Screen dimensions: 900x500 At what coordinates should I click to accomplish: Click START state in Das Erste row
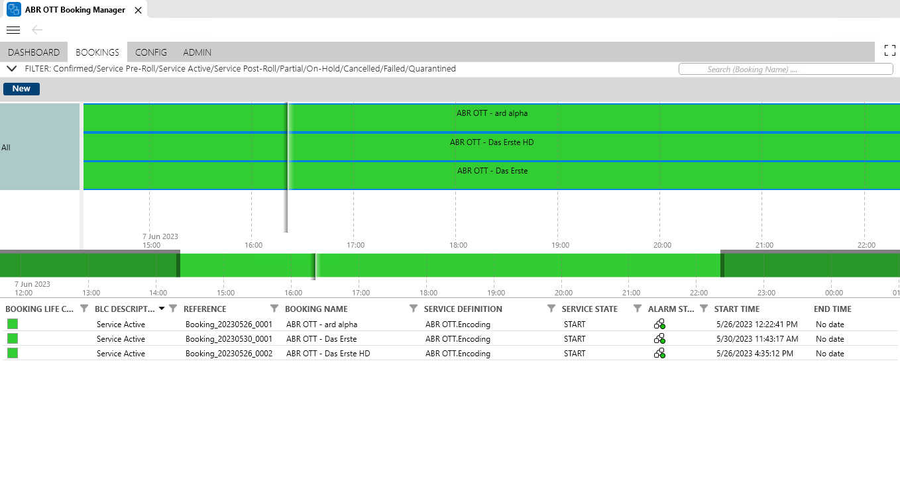coord(575,339)
